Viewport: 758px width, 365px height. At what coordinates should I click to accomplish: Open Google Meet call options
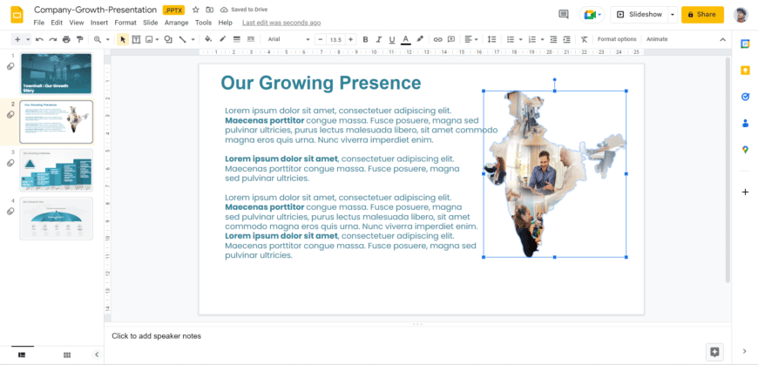pyautogui.click(x=592, y=15)
